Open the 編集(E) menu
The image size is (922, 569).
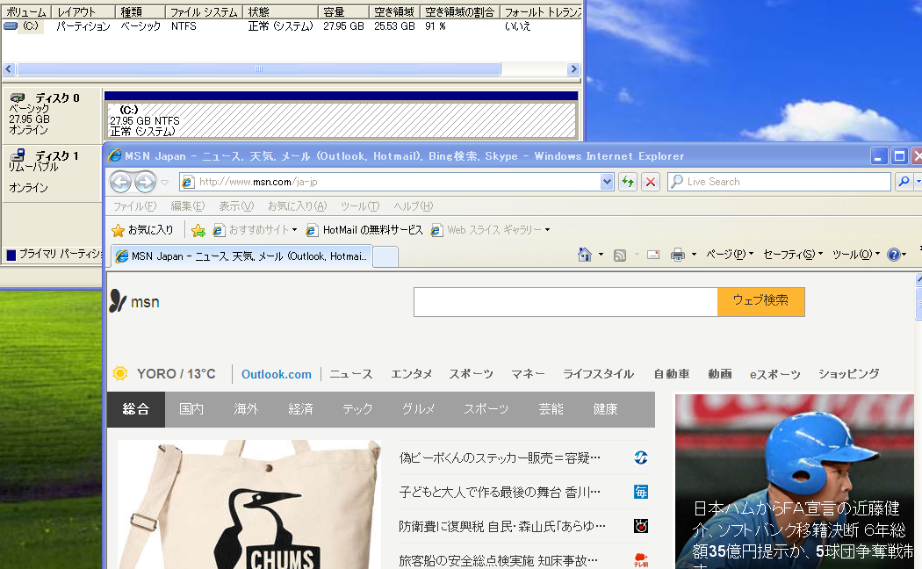[188, 205]
